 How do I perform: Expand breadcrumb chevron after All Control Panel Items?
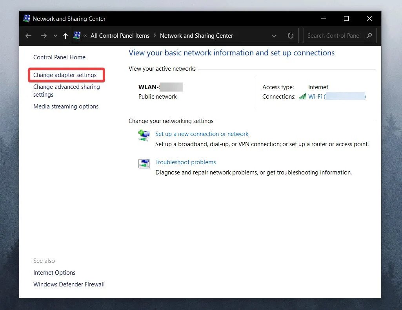click(155, 35)
